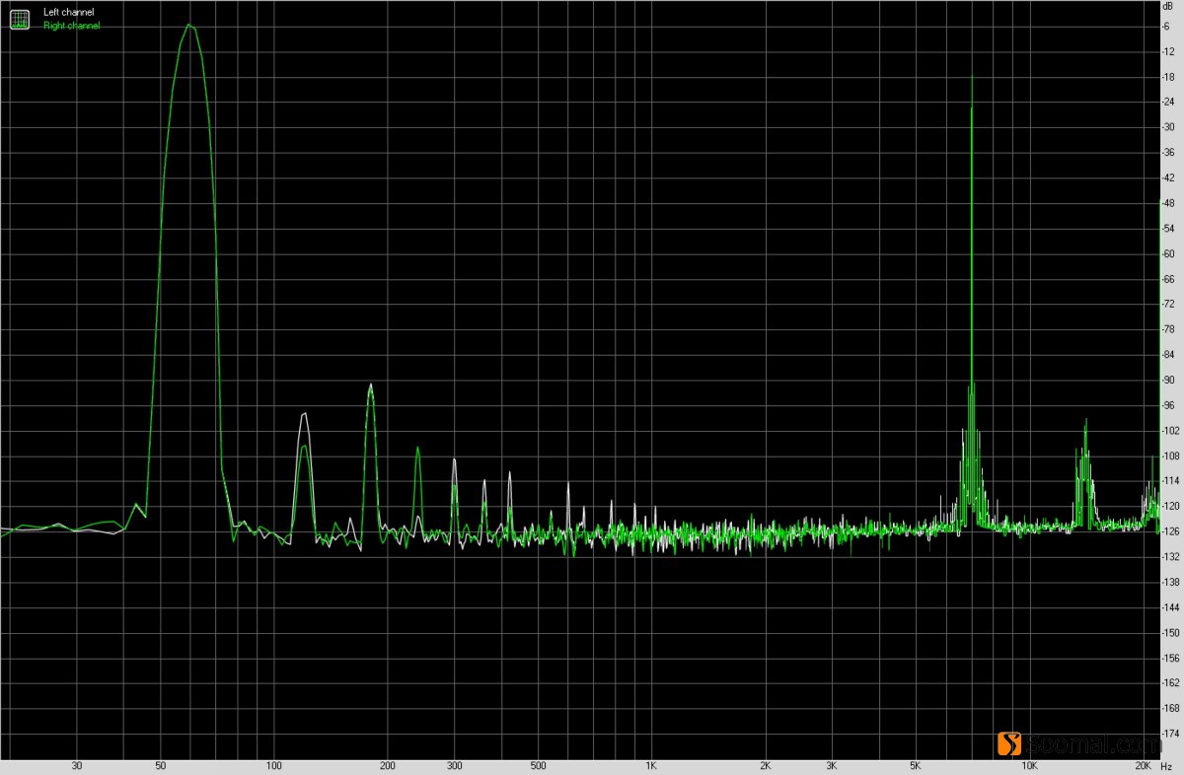Click the "-42" value on dB axis
The image size is (1184, 775).
click(x=1169, y=177)
